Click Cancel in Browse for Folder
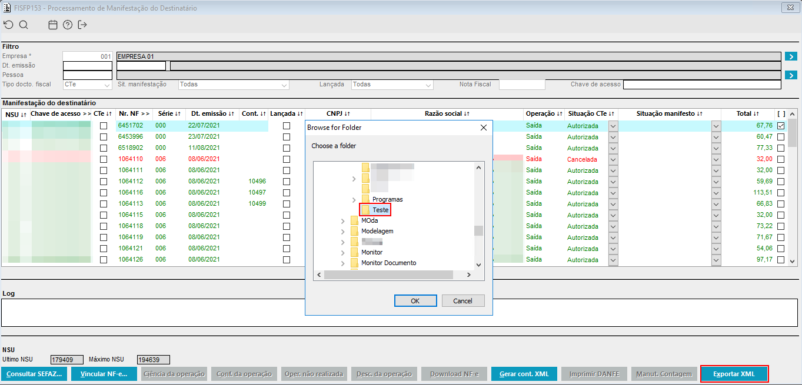Screen dimensions: 802x385 tap(463, 300)
